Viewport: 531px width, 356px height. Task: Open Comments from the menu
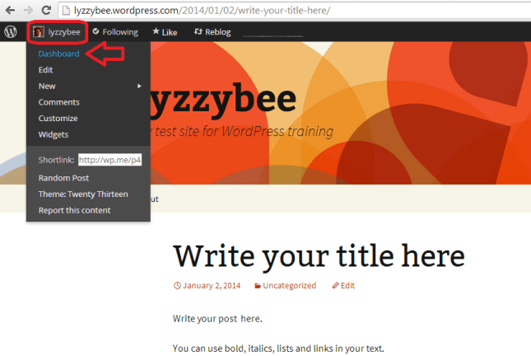58,102
